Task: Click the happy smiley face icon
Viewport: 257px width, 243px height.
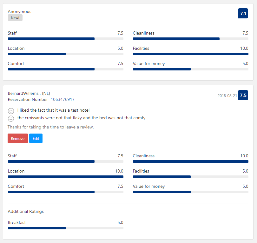Action: click(11, 111)
